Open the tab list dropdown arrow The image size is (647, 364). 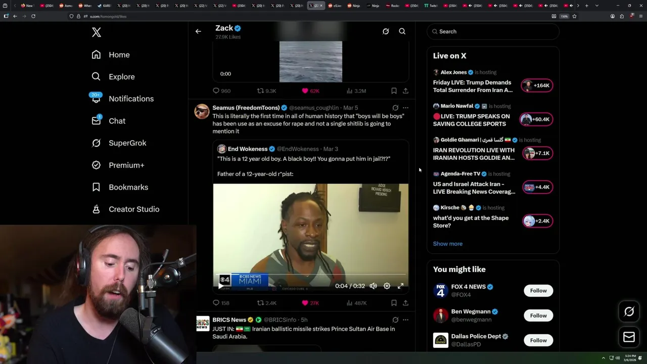click(x=597, y=6)
